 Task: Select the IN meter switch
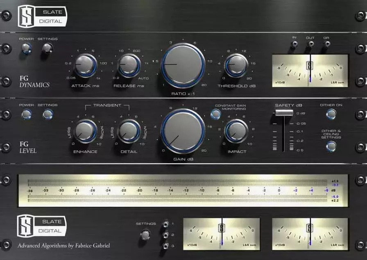tap(294, 43)
